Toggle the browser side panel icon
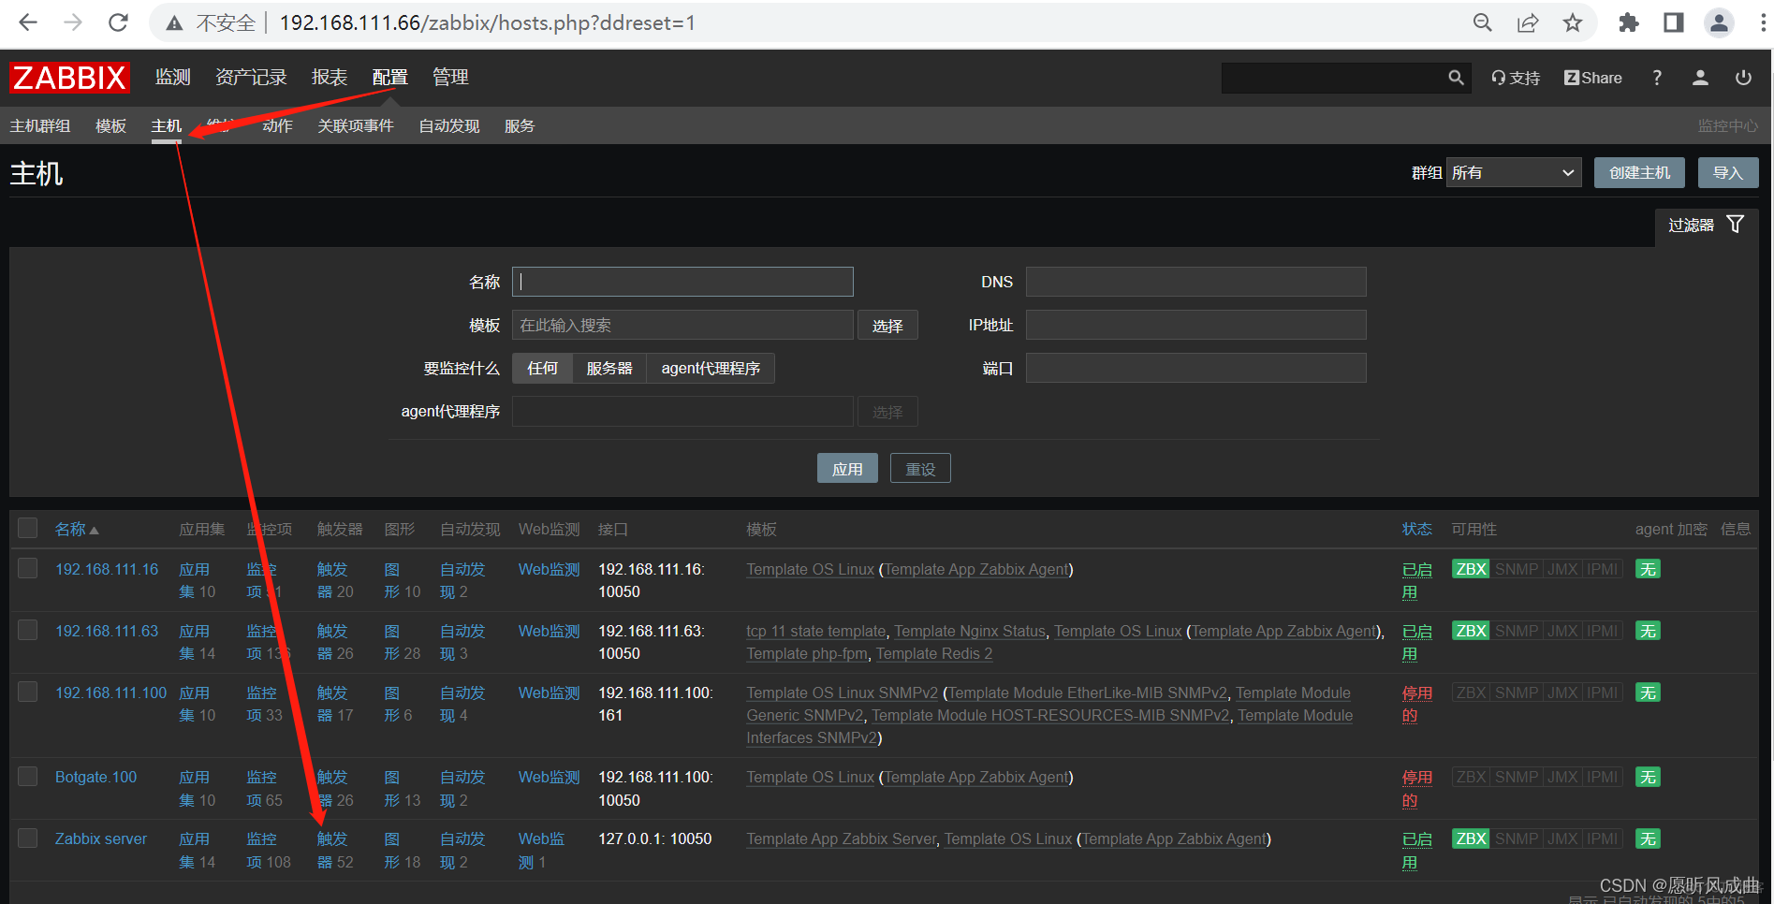 point(1674,22)
